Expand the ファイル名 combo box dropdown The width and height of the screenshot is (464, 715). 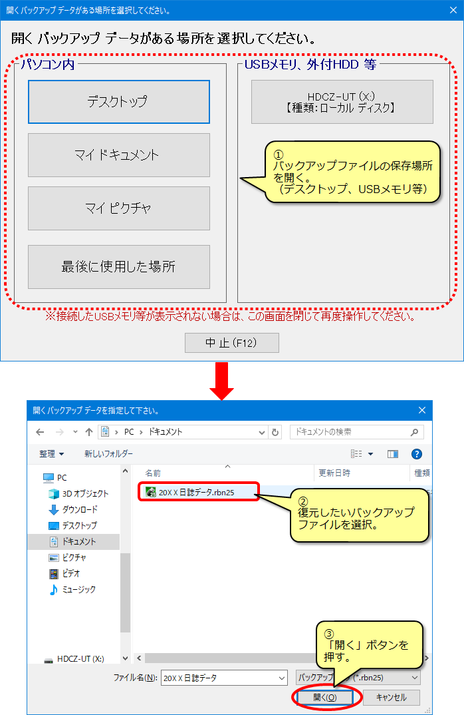[282, 678]
